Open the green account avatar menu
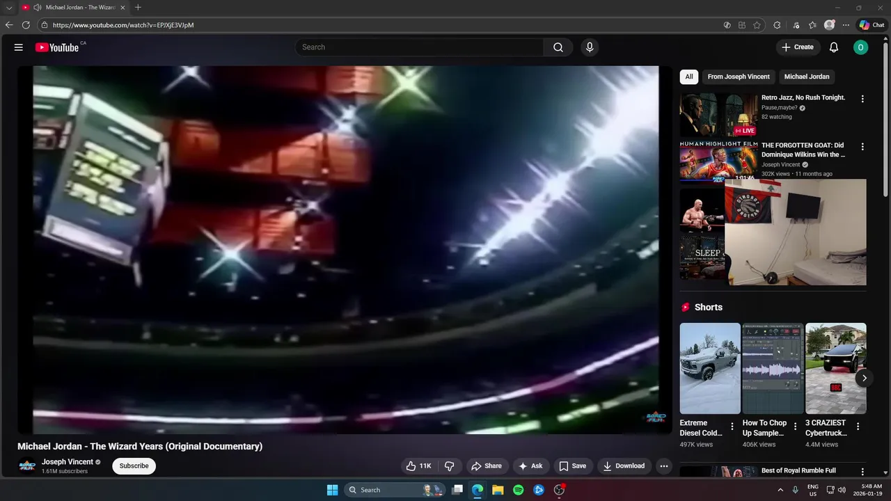 pos(861,47)
